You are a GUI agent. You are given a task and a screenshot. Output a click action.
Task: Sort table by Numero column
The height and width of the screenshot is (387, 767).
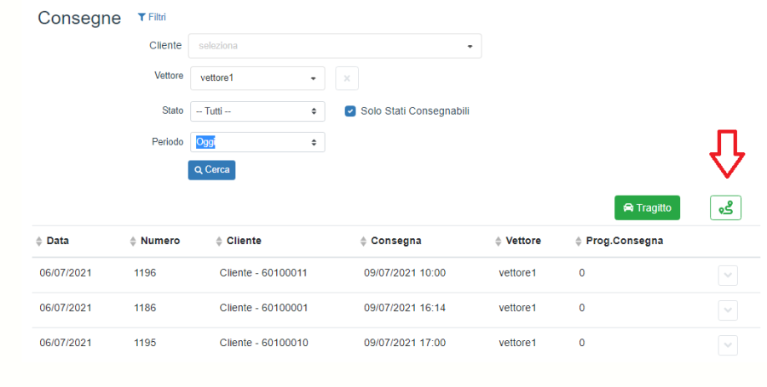click(x=154, y=241)
